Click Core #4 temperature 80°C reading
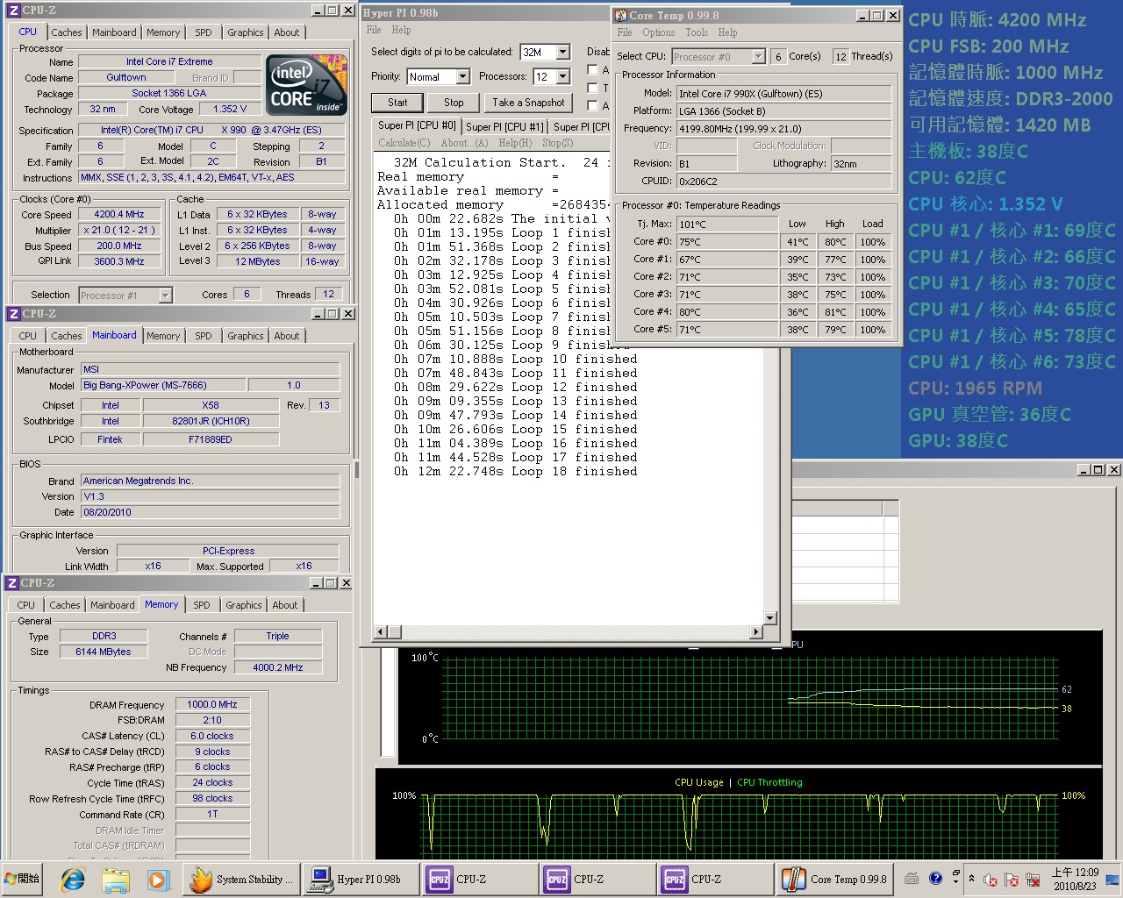The image size is (1123, 898). (x=727, y=311)
